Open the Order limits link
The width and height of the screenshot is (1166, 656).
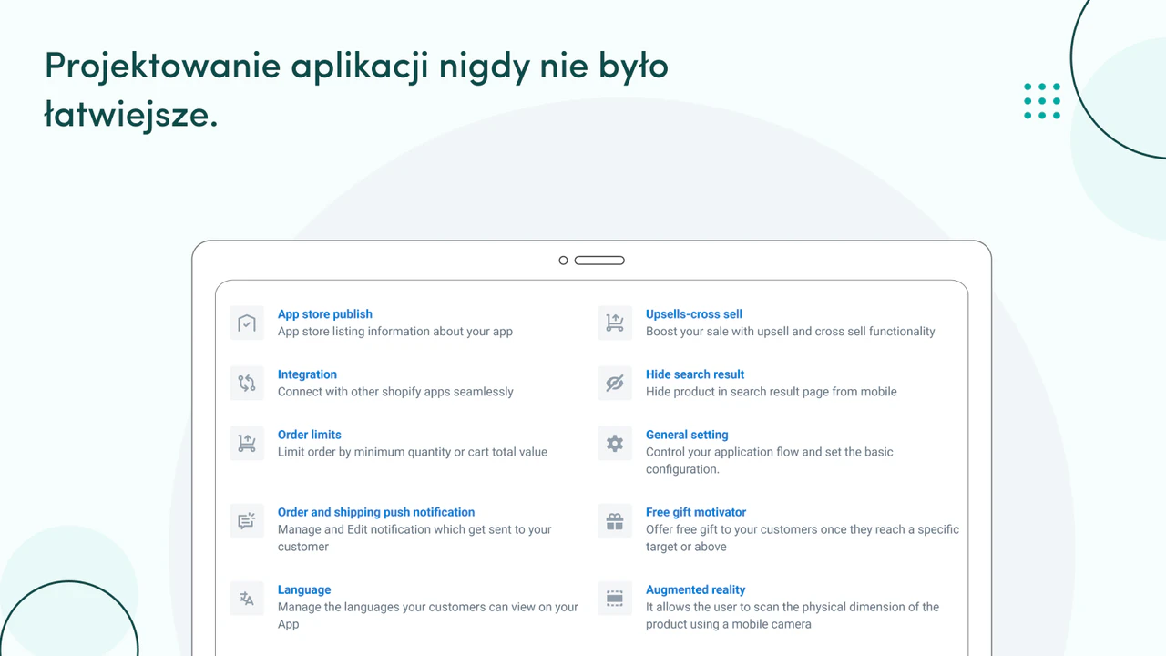(x=310, y=435)
